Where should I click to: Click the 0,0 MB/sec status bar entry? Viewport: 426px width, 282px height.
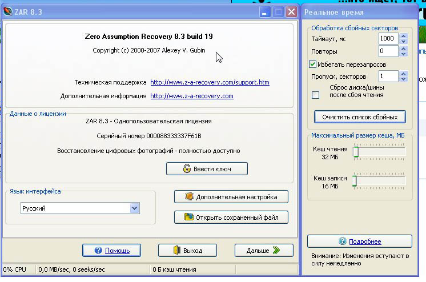(71, 269)
